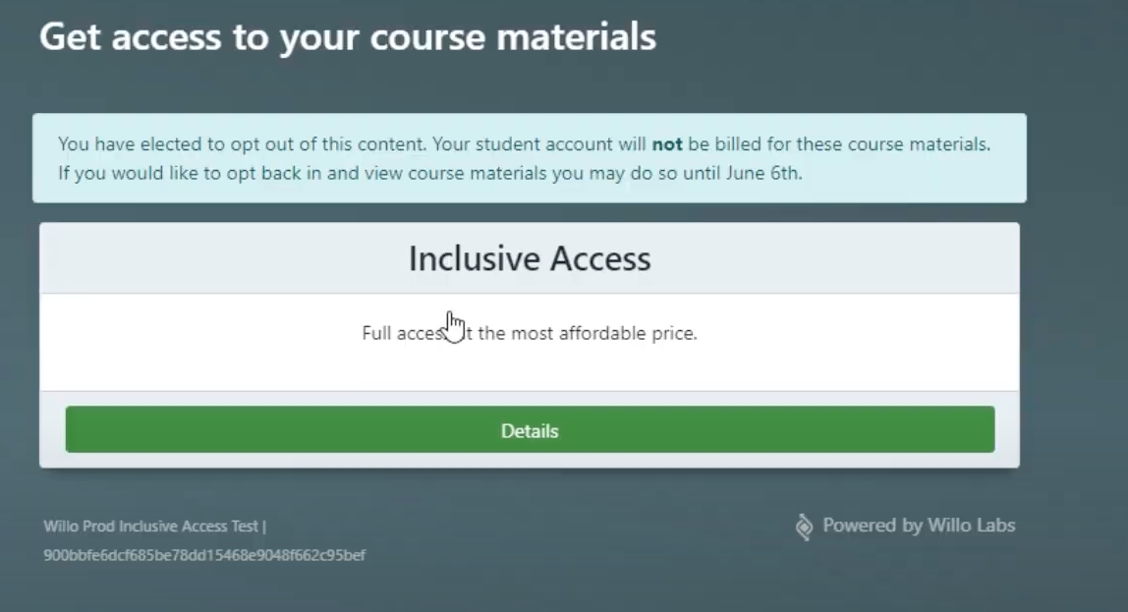Click the Willo Labs logo icon

point(805,527)
